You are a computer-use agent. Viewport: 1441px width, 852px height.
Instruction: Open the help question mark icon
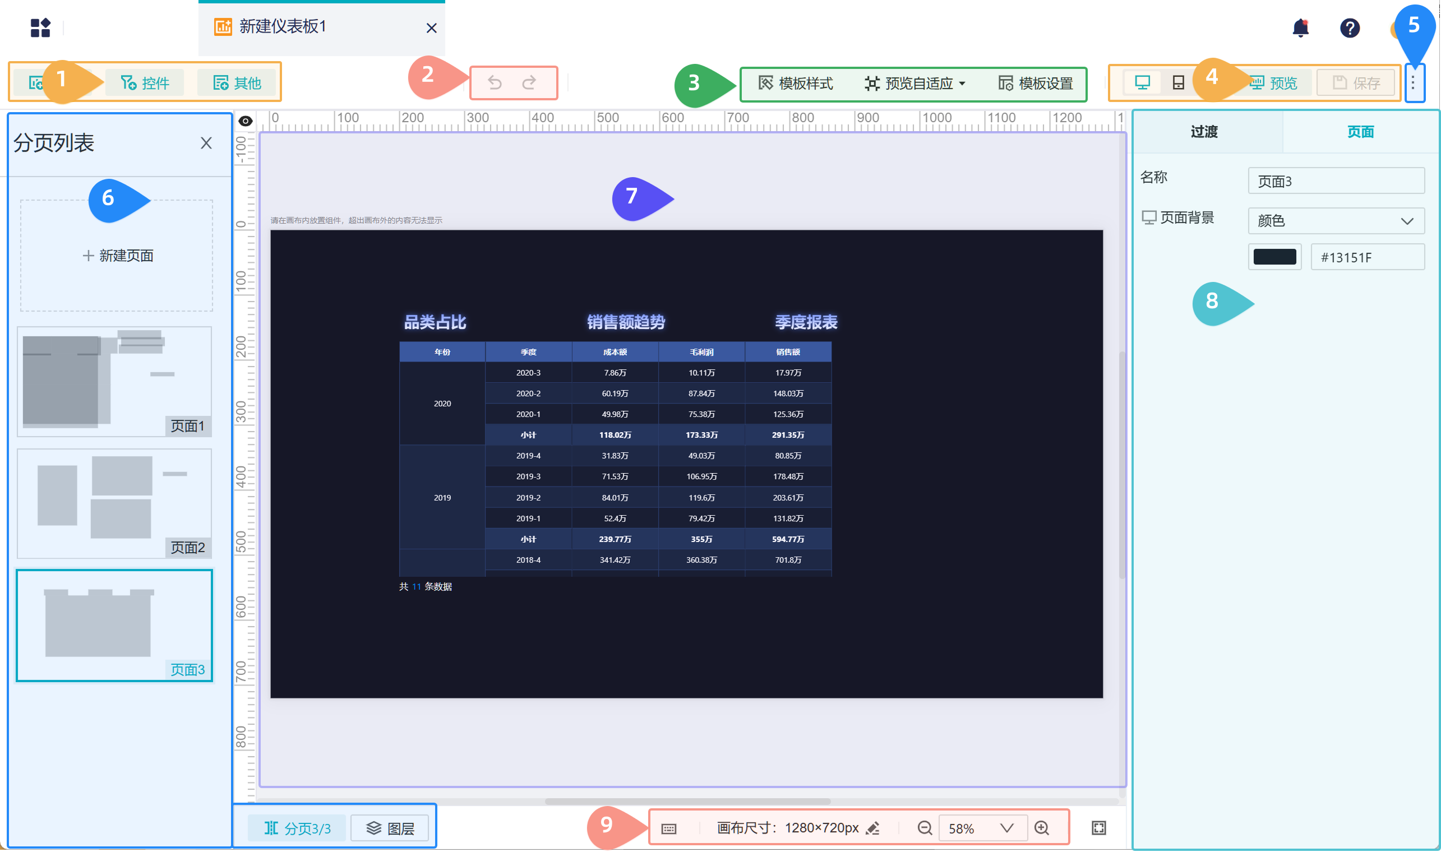(1350, 27)
